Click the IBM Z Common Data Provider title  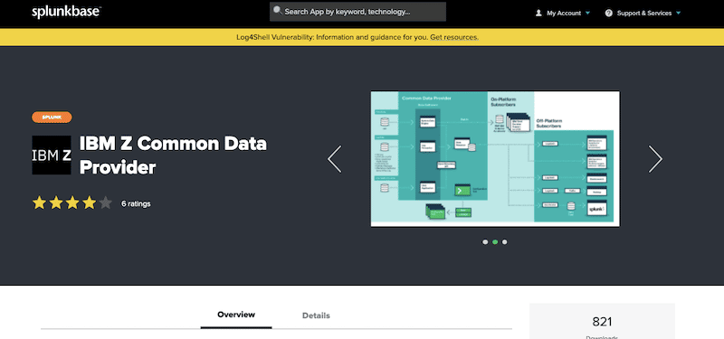point(173,155)
